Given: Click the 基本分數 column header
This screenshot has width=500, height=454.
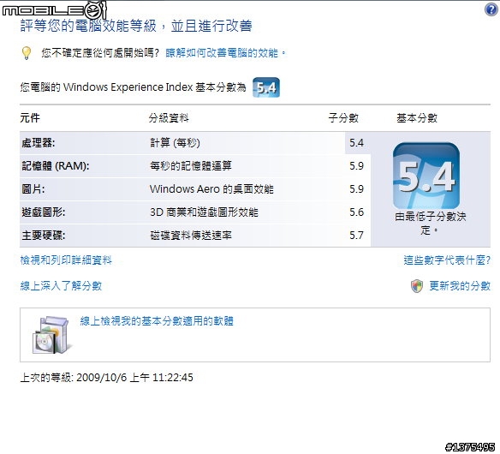Looking at the screenshot, I should [x=417, y=118].
